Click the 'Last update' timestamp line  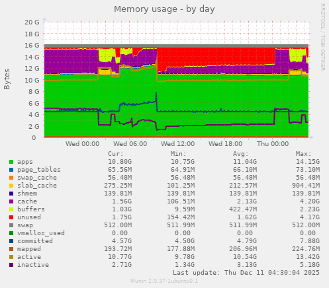[x=246, y=273]
